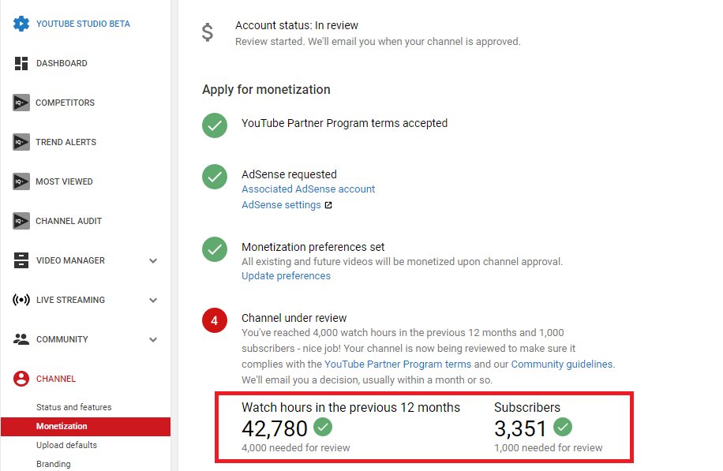Open Upload defaults under Channel
The height and width of the screenshot is (471, 723).
[67, 445]
